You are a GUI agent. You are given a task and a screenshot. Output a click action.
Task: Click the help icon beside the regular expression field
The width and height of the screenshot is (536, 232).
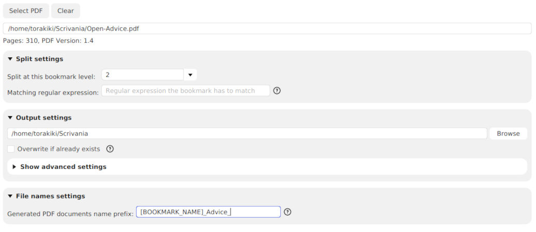(277, 91)
